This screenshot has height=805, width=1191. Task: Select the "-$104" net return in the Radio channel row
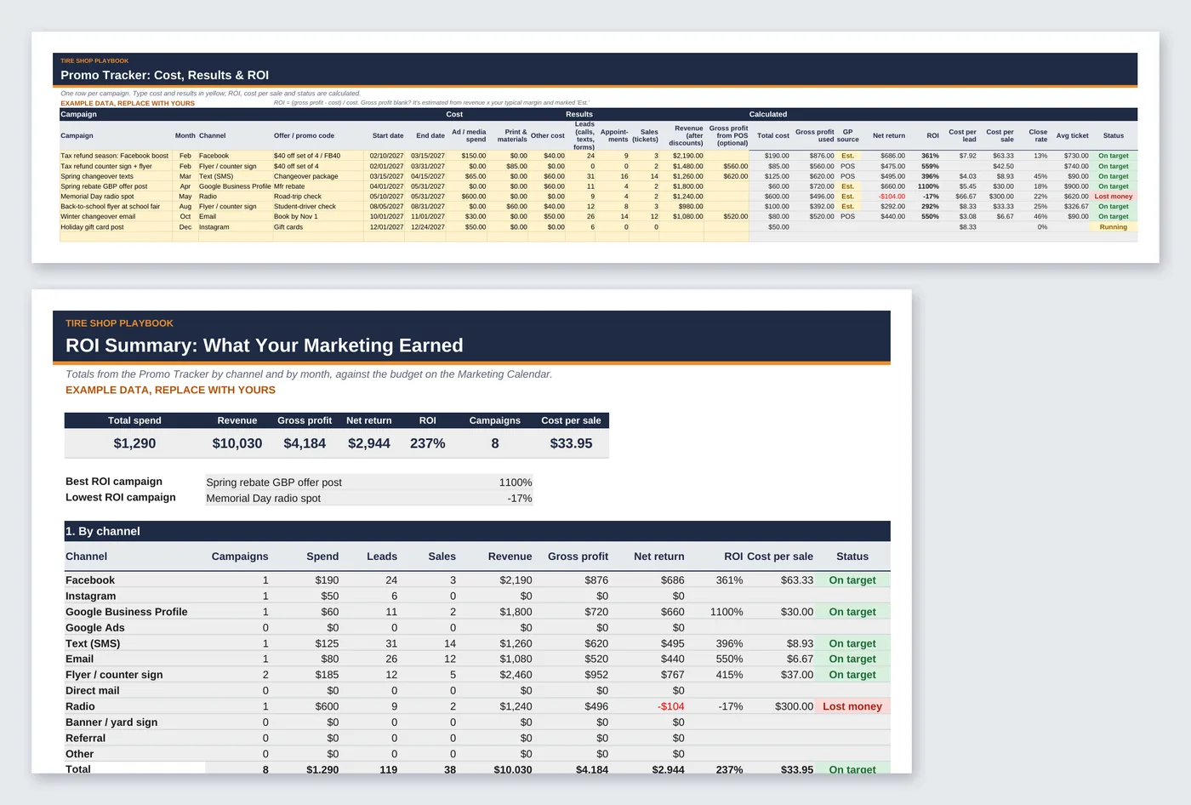pos(671,706)
